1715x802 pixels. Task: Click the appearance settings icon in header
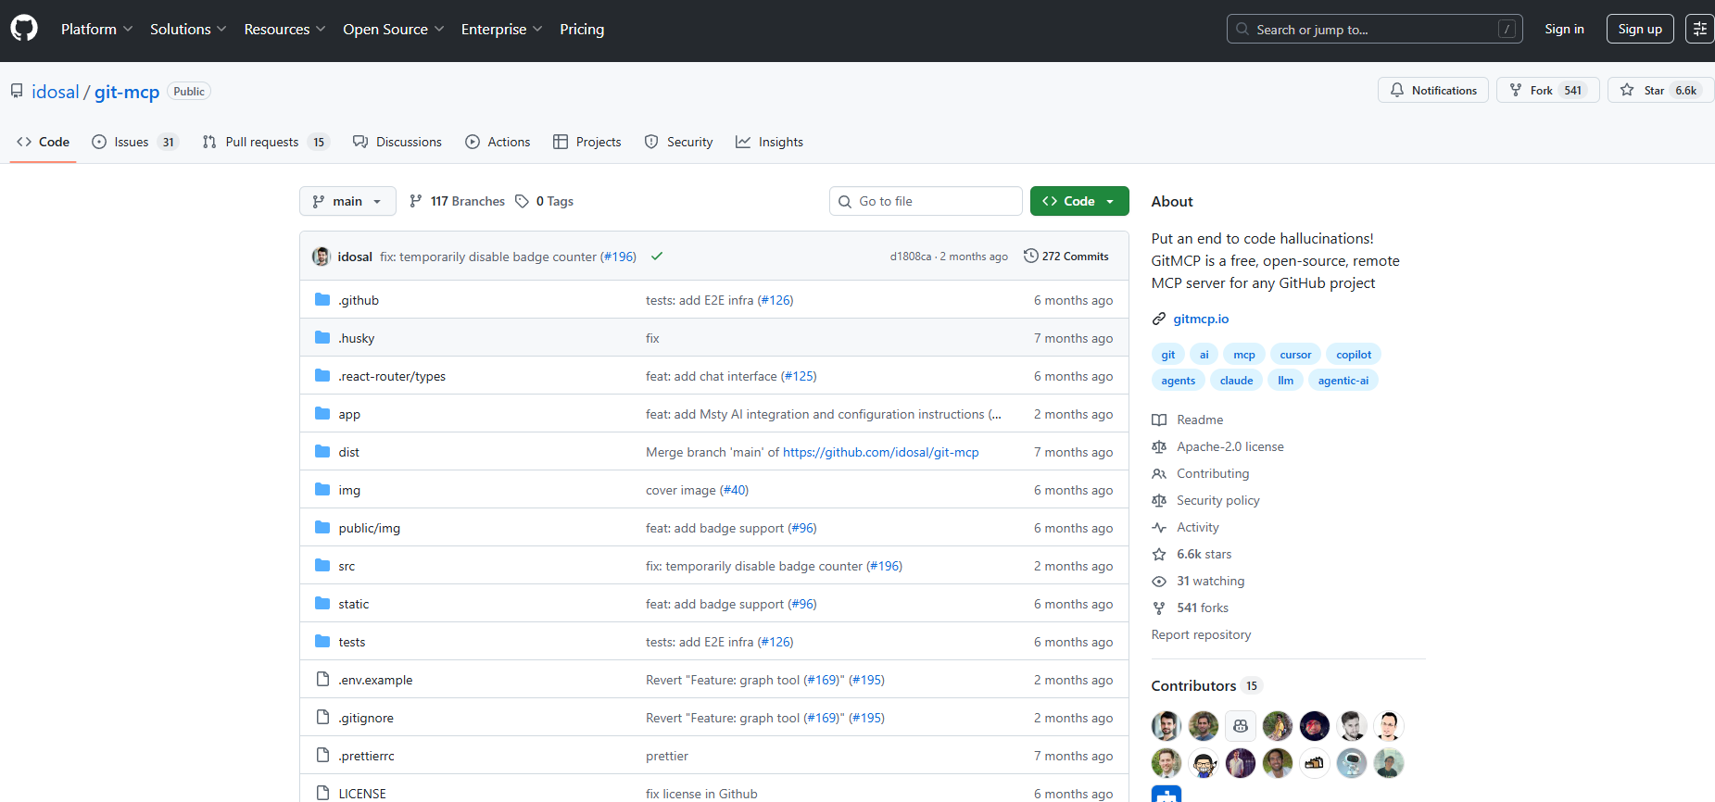1699,29
